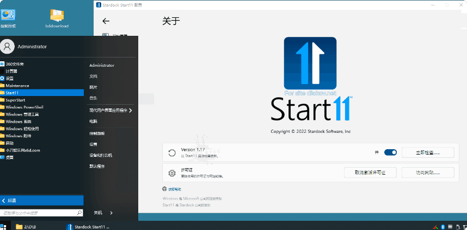
Task: Expand the Windows PowerShell folder
Action: pos(42,107)
